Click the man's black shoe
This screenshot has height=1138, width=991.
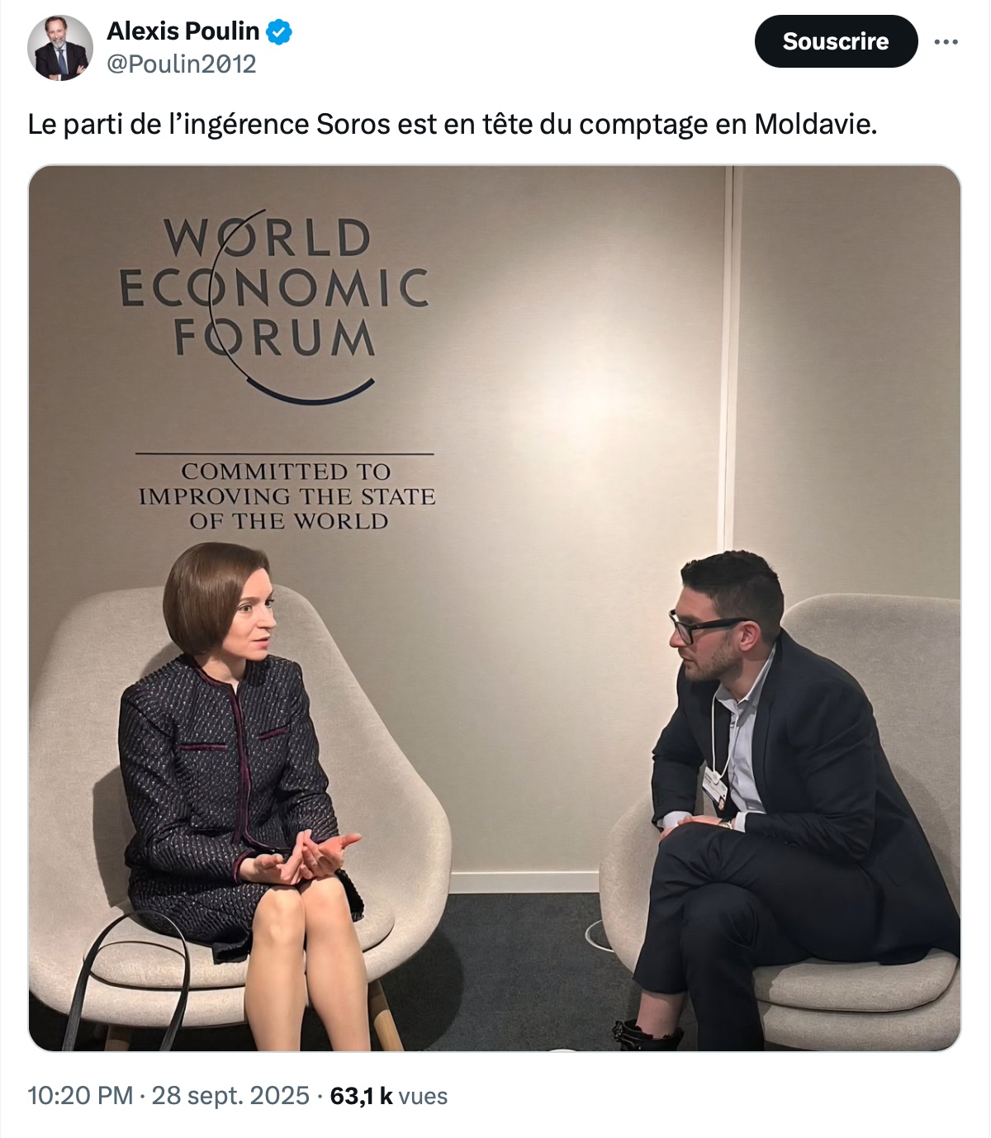647,1035
